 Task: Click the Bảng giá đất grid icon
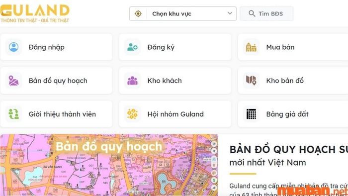(x=251, y=114)
